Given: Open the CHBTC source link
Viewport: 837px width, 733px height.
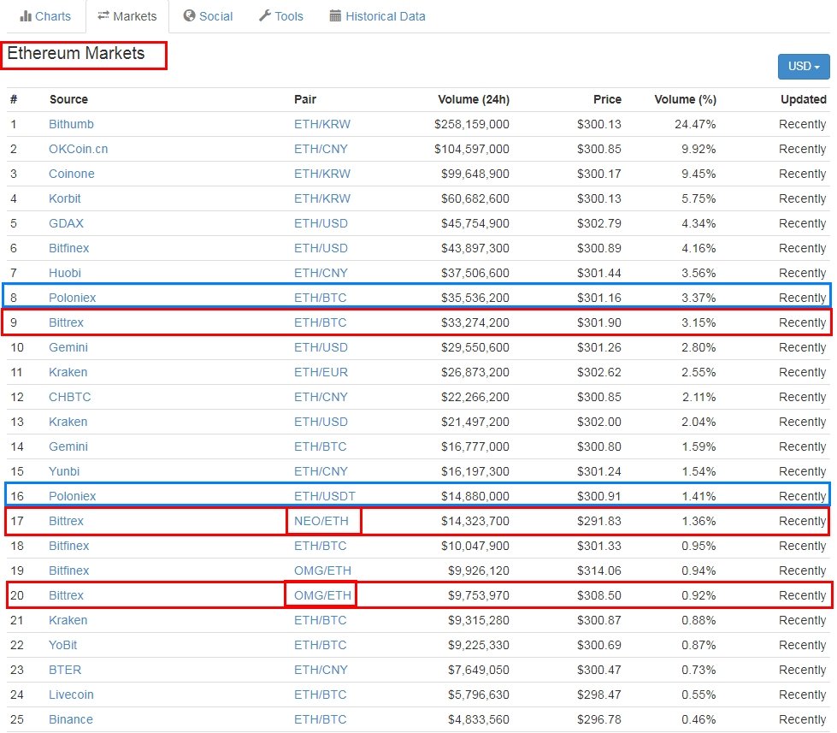Looking at the screenshot, I should (x=70, y=397).
